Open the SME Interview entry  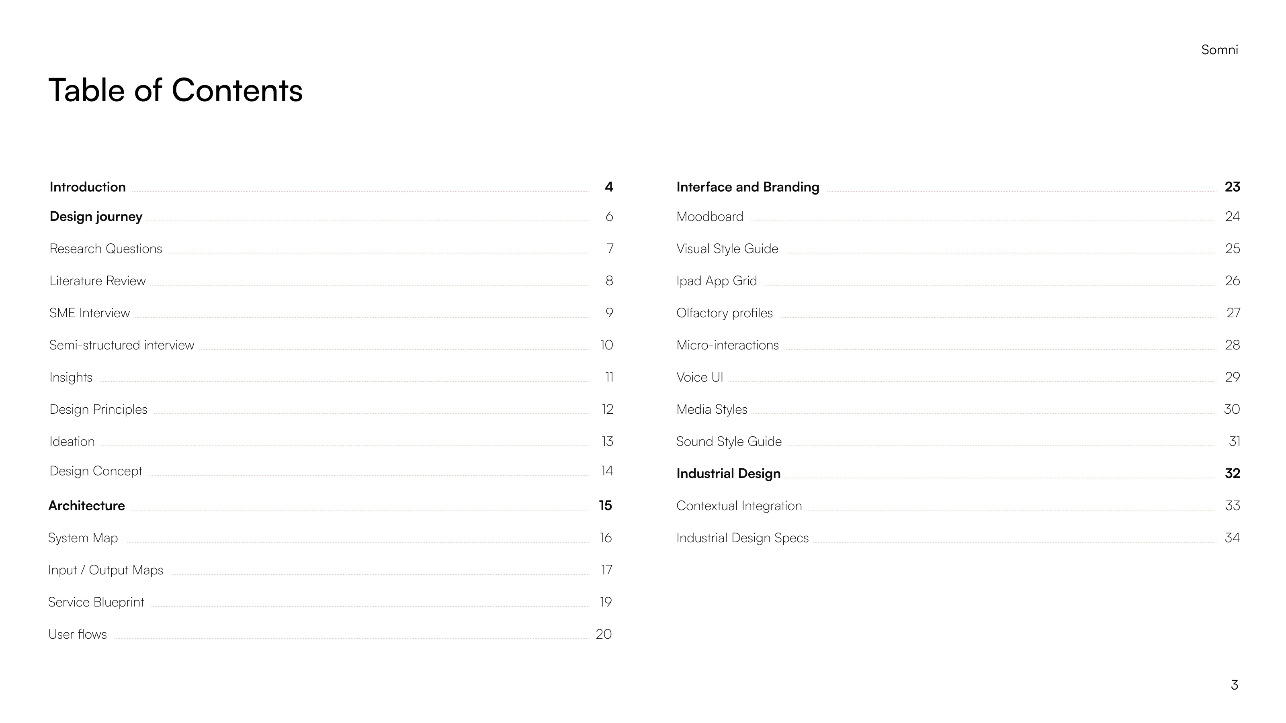89,313
